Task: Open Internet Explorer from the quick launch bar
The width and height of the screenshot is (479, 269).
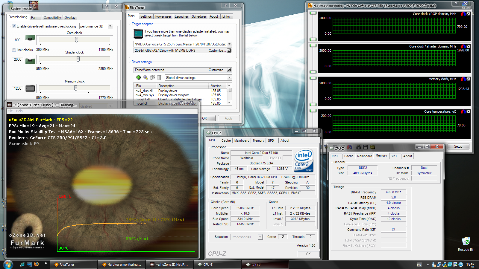Action: coord(22,264)
